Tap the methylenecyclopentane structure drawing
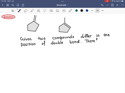125x93 pixels. 33,24
